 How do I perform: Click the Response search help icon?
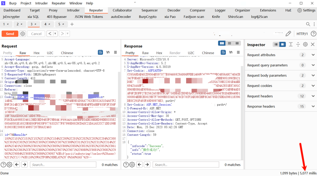coord(126,165)
